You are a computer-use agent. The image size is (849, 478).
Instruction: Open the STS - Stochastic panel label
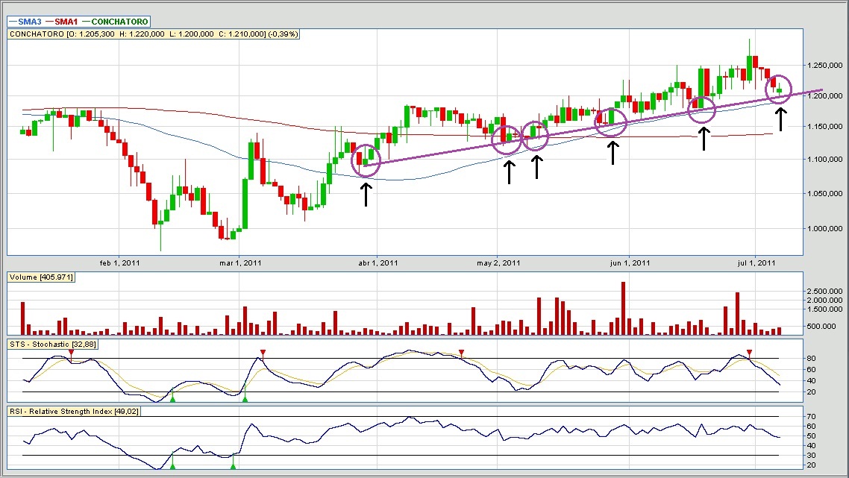pos(52,344)
